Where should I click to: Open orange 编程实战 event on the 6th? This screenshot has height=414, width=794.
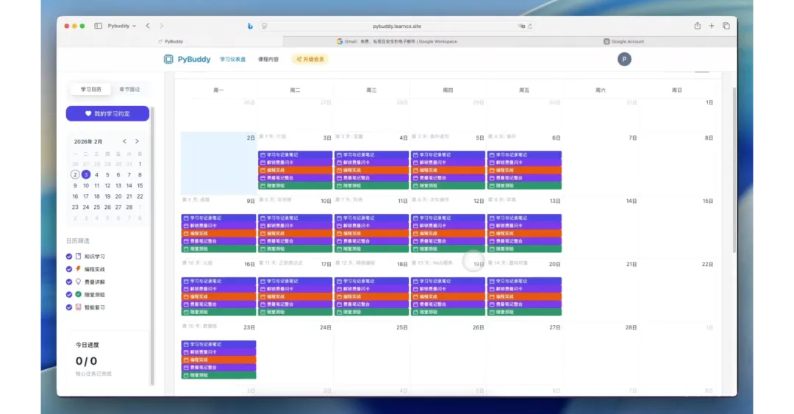(x=524, y=171)
